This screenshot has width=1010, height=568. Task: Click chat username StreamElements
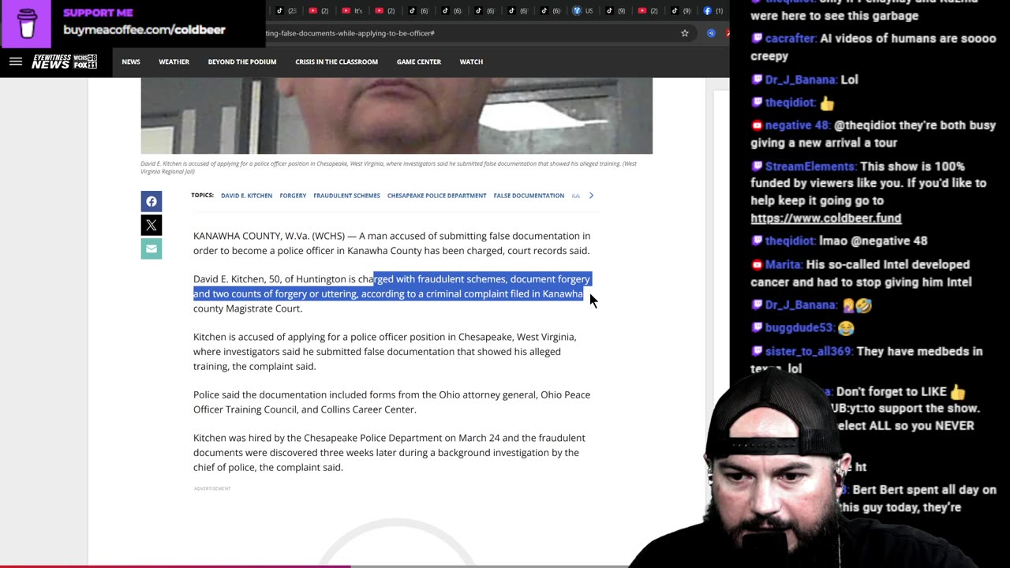point(810,166)
